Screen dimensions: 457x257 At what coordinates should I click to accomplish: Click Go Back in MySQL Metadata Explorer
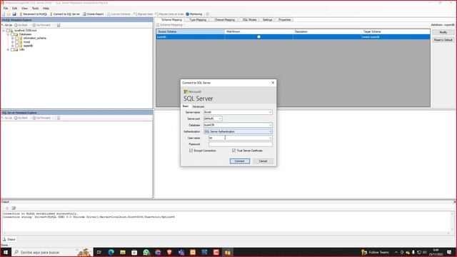coord(21,25)
